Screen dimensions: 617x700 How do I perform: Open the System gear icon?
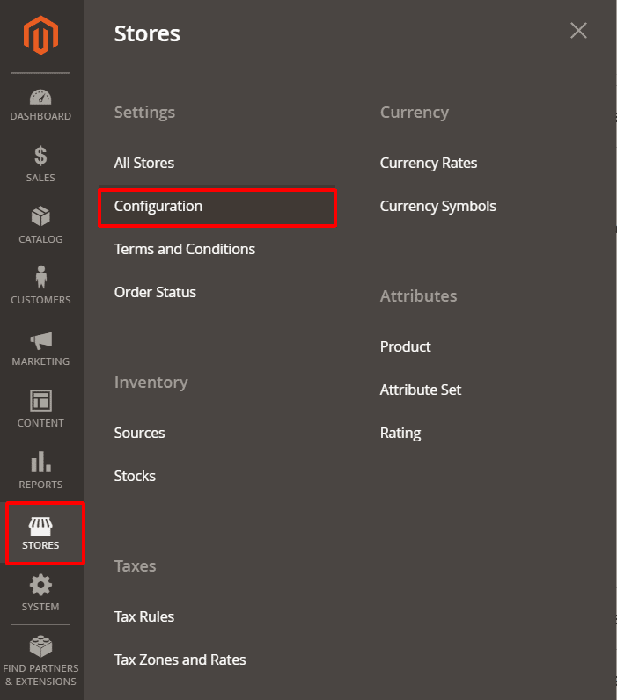[x=41, y=586]
